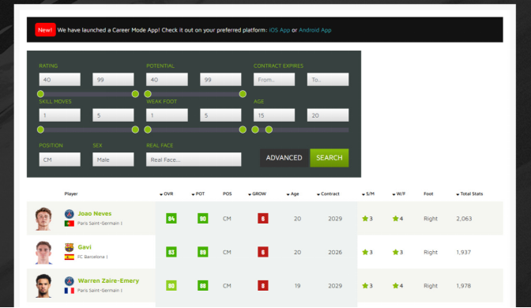Sort the table by W/F column
The height and width of the screenshot is (308, 531).
click(399, 194)
